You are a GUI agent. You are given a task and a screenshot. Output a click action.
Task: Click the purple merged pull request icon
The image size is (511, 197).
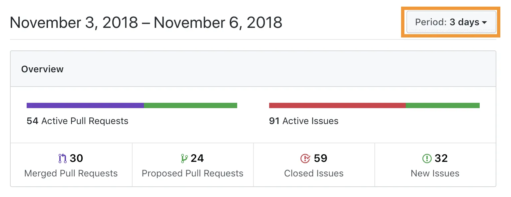tap(63, 159)
